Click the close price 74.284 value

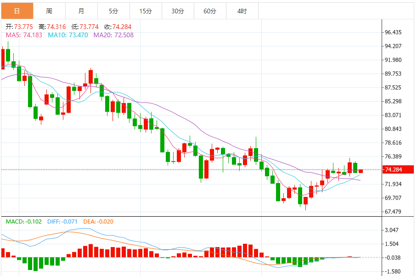click(x=122, y=27)
